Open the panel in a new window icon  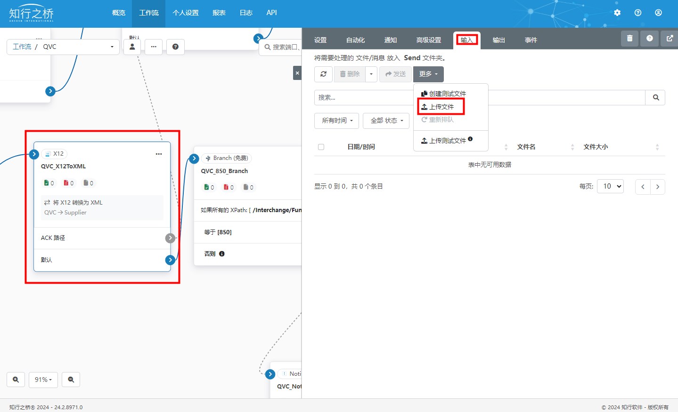(x=670, y=39)
